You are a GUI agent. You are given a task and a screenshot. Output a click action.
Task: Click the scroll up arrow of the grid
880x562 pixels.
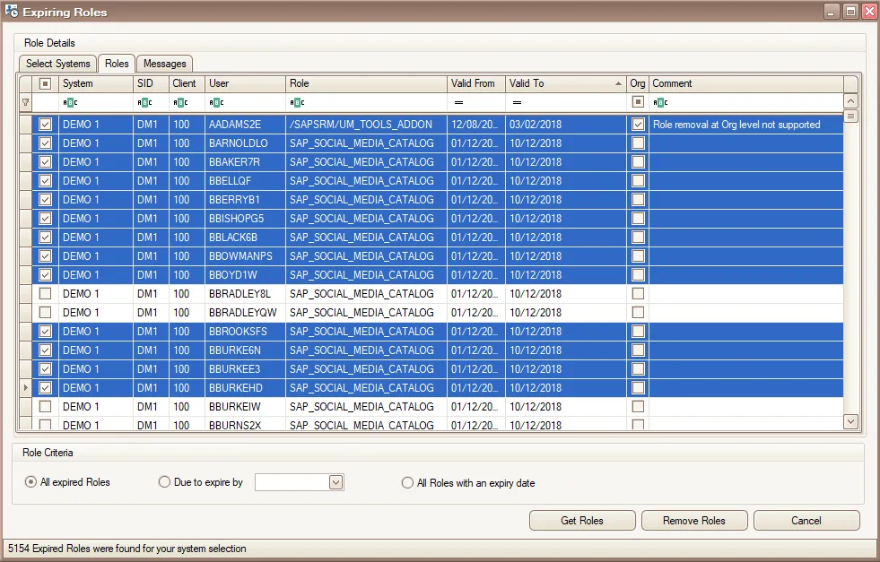[x=850, y=101]
